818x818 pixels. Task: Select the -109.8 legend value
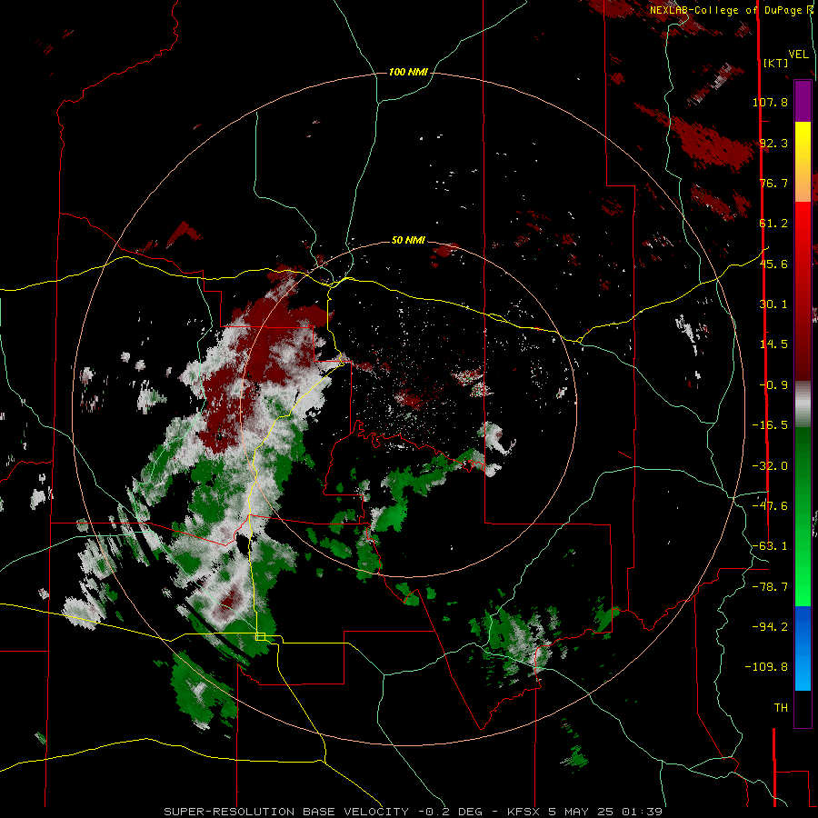[766, 667]
